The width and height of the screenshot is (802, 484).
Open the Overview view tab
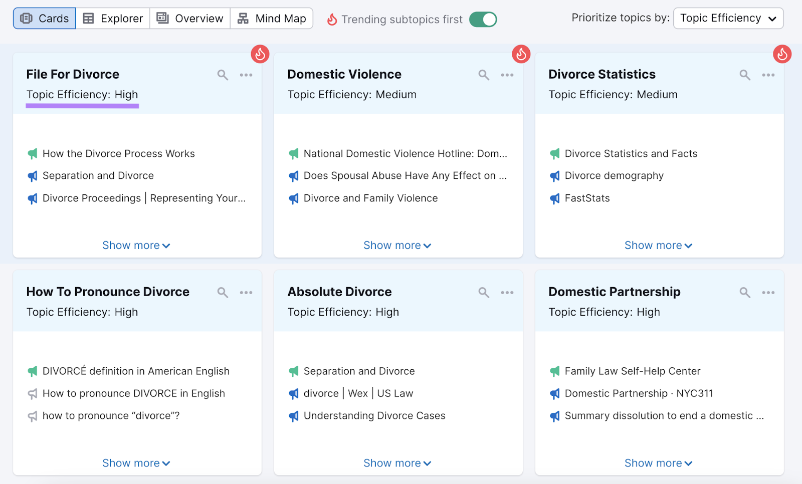(x=190, y=19)
